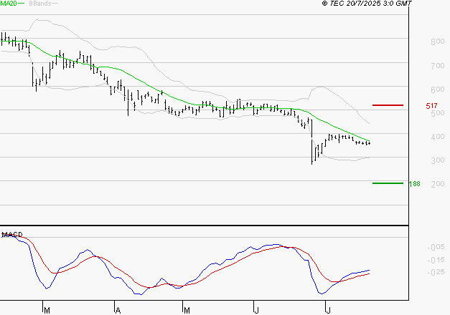Click the 400 price axis label

[436, 137]
